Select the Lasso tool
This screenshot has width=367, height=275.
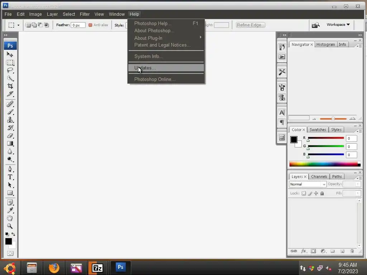[10, 71]
